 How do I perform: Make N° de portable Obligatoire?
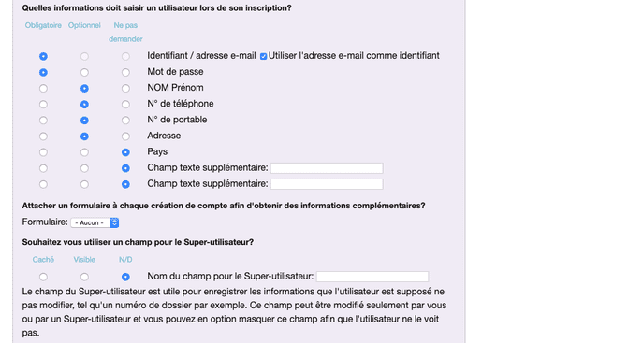click(x=43, y=121)
